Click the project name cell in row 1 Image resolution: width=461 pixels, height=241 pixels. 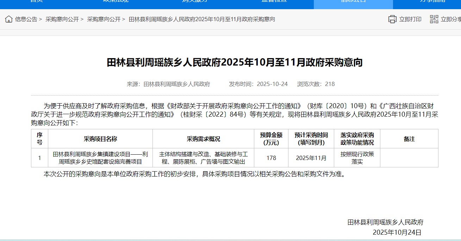pos(100,158)
